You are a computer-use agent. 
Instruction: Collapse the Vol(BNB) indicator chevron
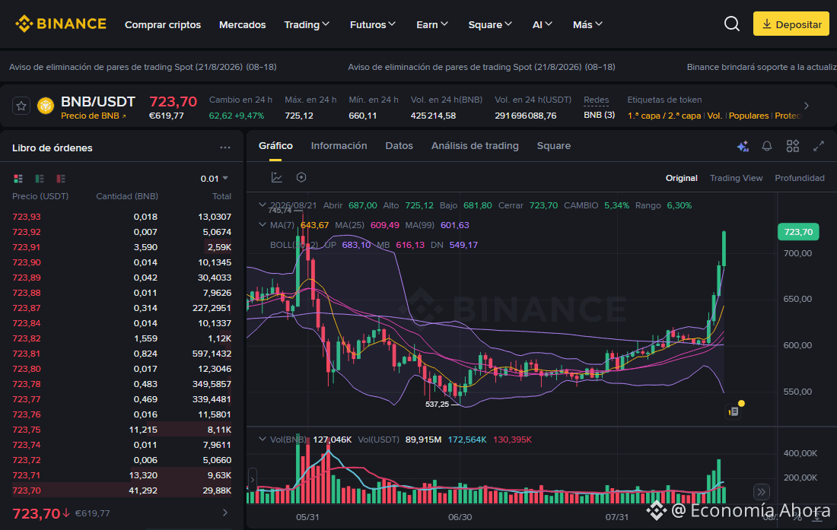(x=262, y=440)
